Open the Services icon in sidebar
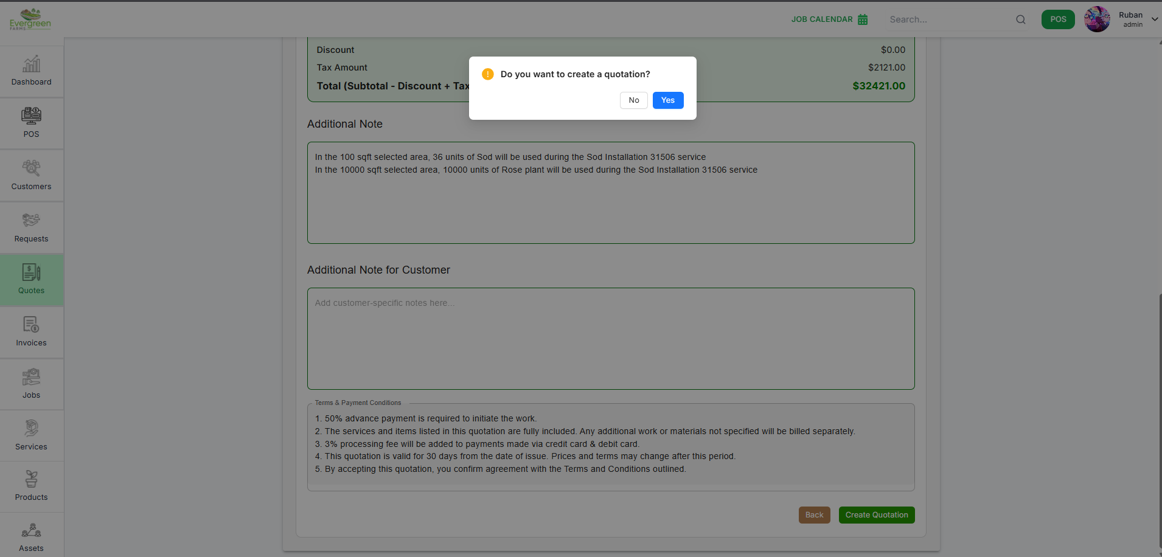Viewport: 1162px width, 557px height. 31,428
